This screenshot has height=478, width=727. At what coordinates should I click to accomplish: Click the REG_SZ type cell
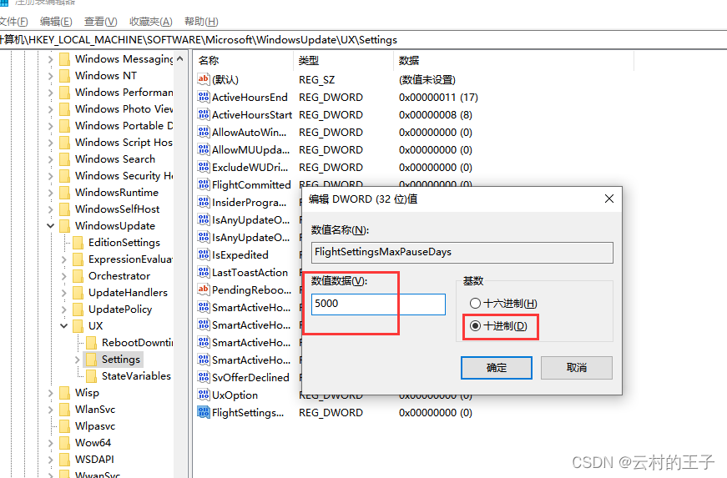pyautogui.click(x=316, y=80)
